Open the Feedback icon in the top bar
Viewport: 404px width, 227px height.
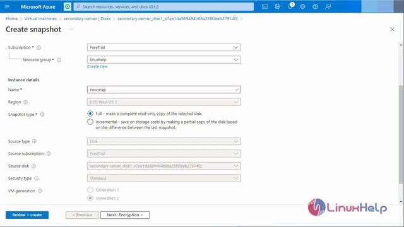pos(328,7)
